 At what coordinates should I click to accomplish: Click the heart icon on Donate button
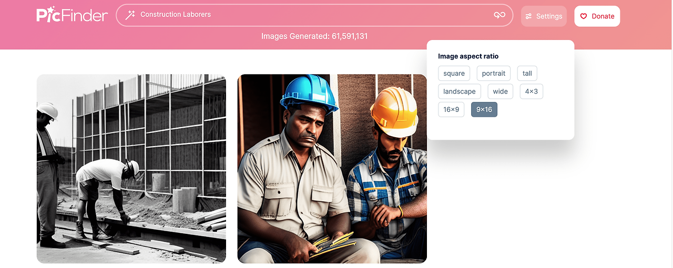(x=584, y=16)
